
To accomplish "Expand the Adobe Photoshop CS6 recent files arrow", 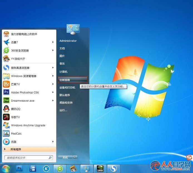I will (53, 92).
